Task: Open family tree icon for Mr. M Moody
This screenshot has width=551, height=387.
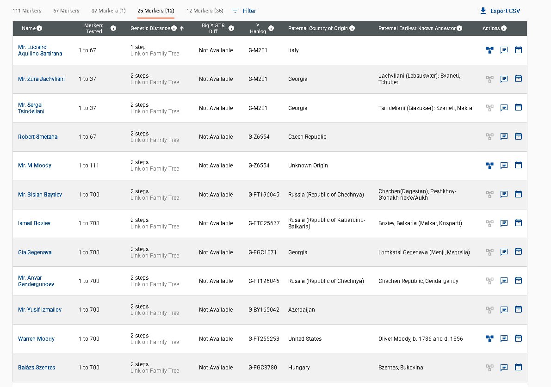Action: [489, 166]
